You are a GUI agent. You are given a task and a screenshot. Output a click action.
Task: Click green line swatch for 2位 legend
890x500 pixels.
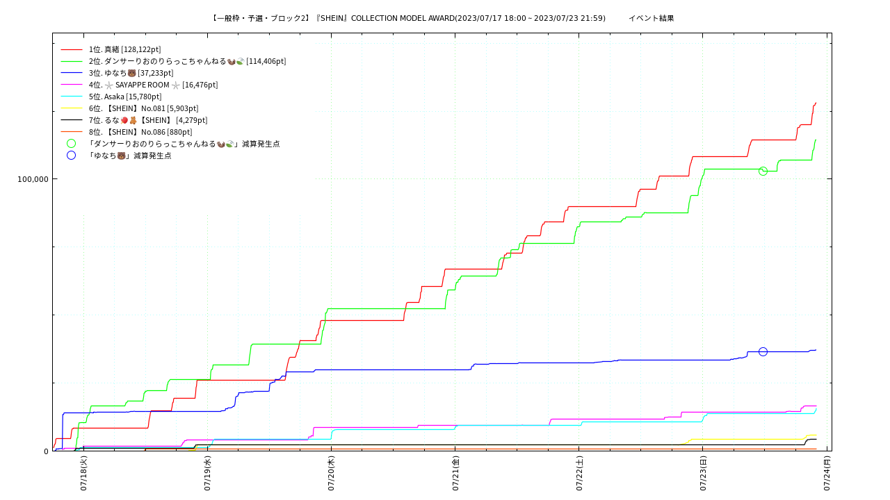72,61
